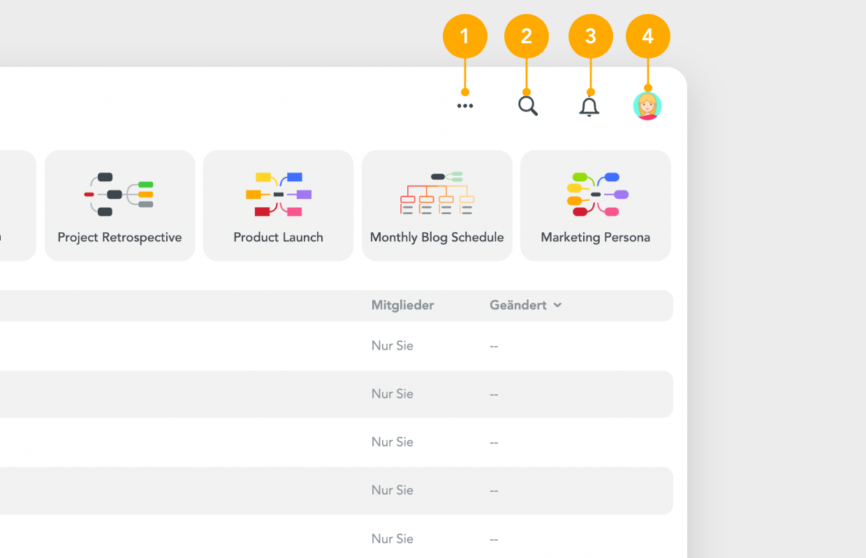Open the three-dot more options menu
866x558 pixels.
coord(465,106)
